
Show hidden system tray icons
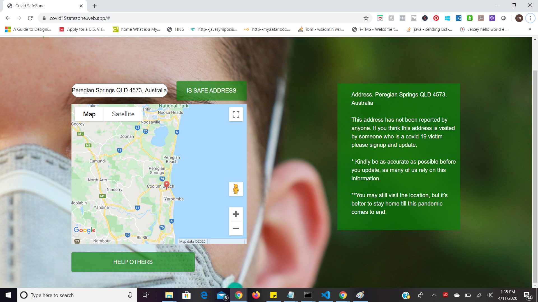[x=434, y=295]
